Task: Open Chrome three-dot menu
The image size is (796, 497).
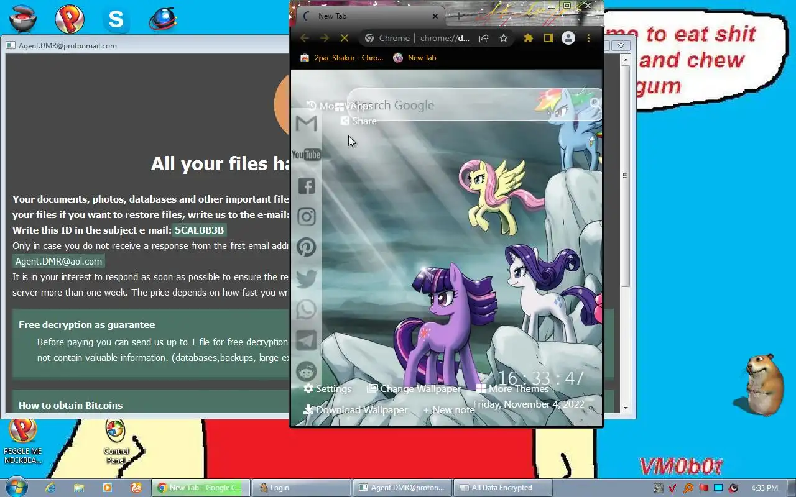Action: coord(588,38)
